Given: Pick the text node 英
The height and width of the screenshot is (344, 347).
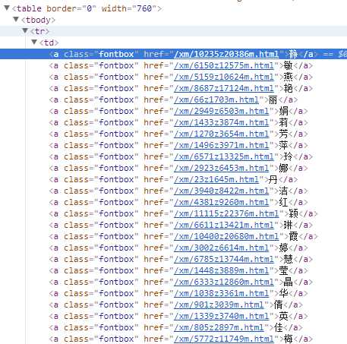Looking at the screenshot, I should [283, 316].
